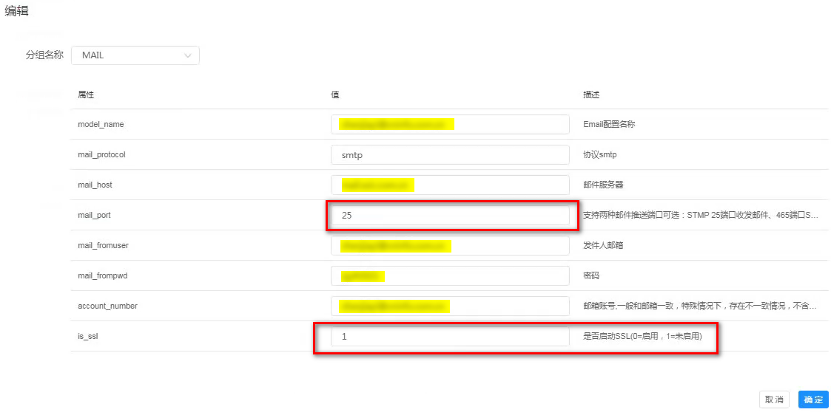The height and width of the screenshot is (415, 831).
Task: Click the truncated account_number description text
Action: point(701,306)
